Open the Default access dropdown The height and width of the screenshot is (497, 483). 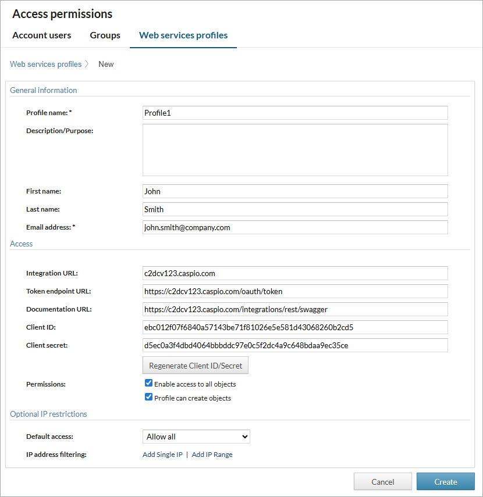(x=196, y=437)
